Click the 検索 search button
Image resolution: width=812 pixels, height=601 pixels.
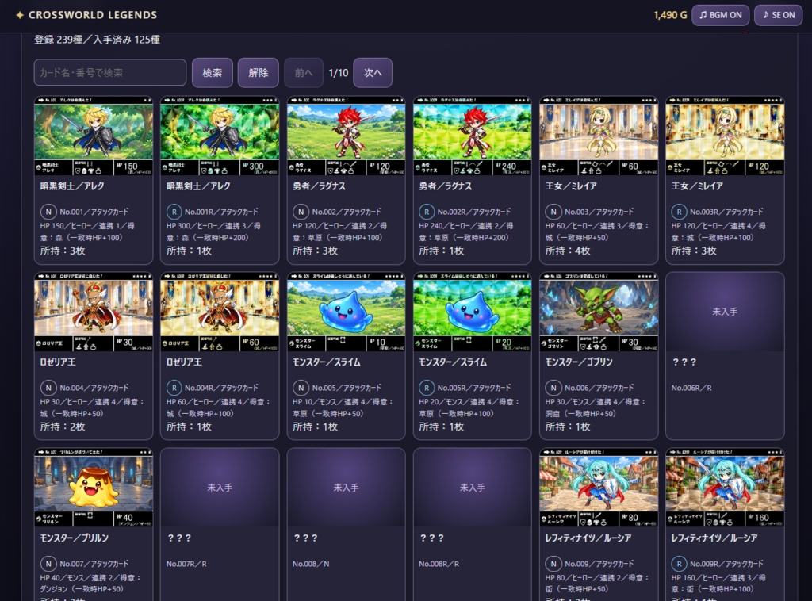[213, 72]
